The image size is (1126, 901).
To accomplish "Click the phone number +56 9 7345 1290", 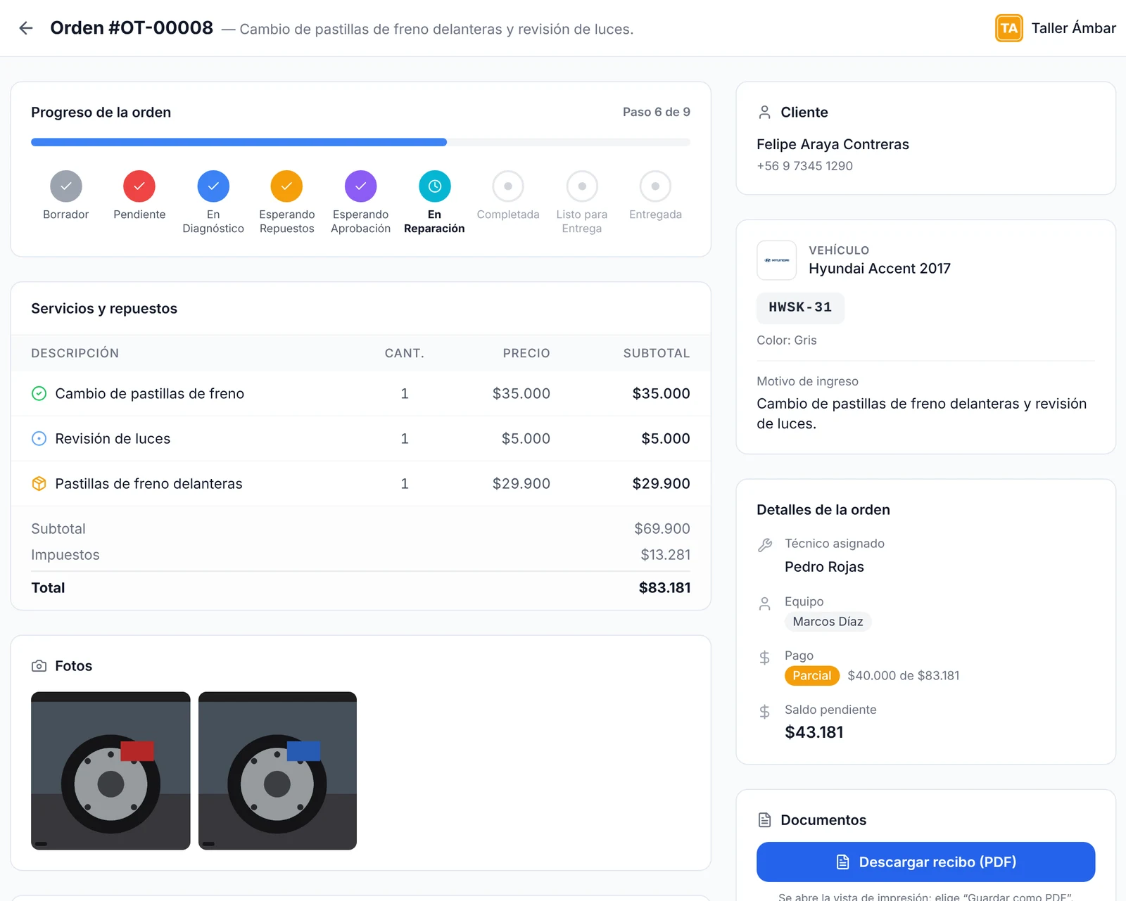I will pyautogui.click(x=804, y=166).
